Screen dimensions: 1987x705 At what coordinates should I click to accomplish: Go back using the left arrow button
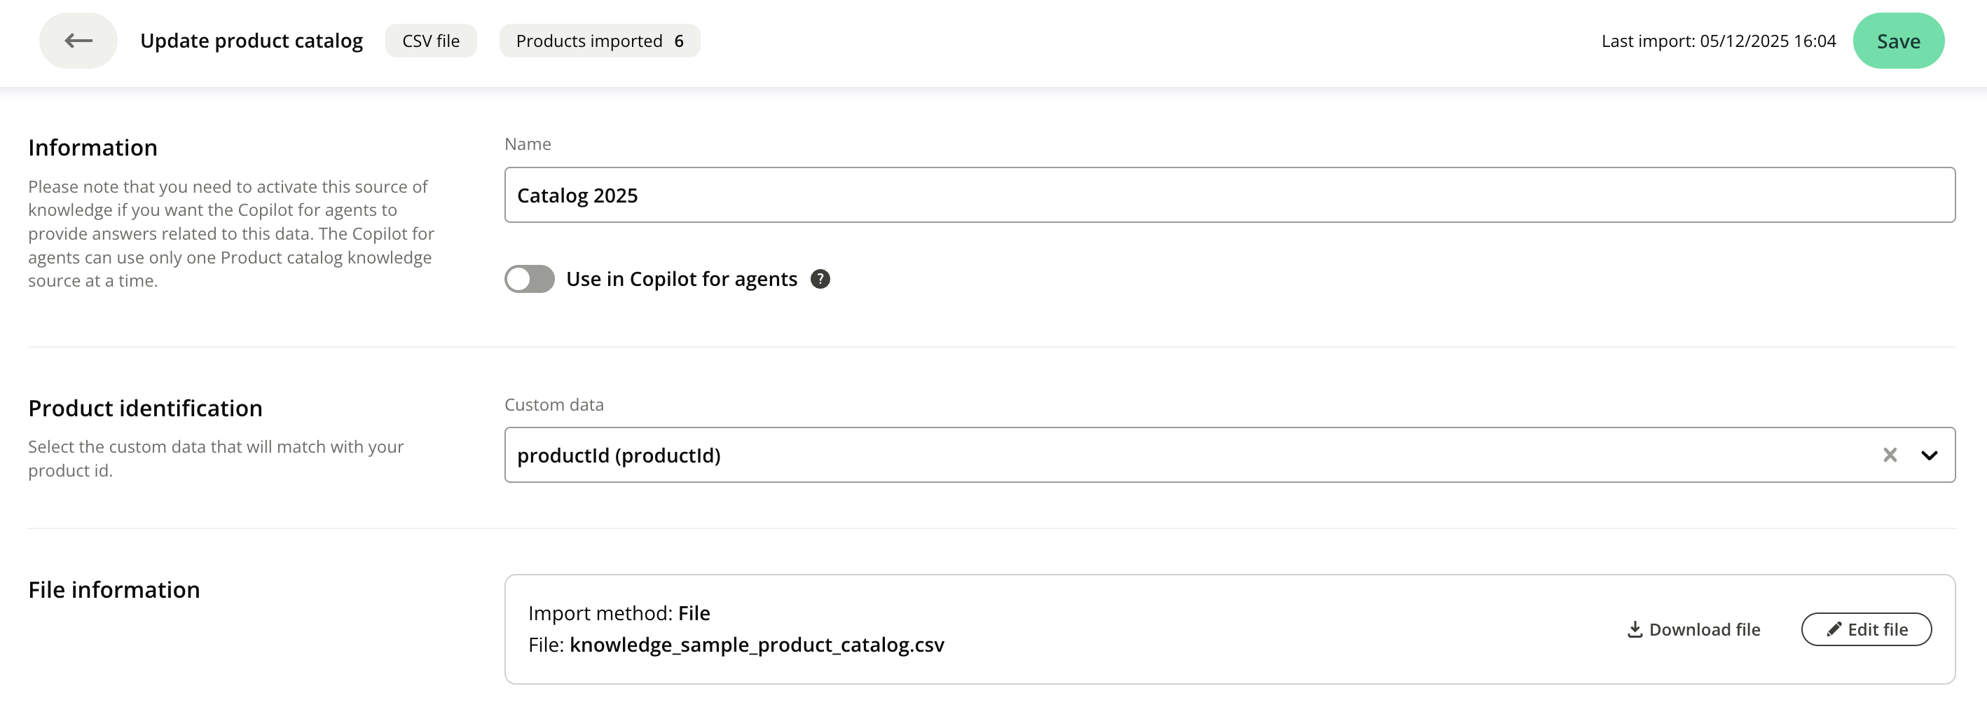[78, 41]
